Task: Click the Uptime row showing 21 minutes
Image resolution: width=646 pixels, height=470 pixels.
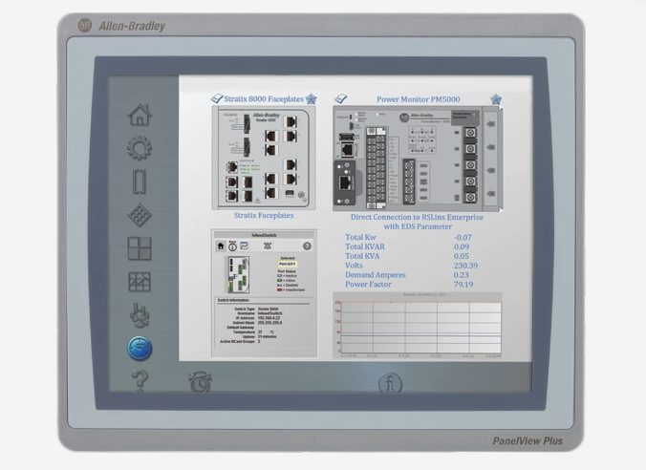Action: 260,336
